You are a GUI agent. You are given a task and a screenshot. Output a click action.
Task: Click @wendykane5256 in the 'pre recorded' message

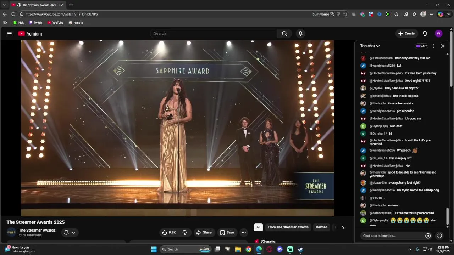[x=382, y=111]
